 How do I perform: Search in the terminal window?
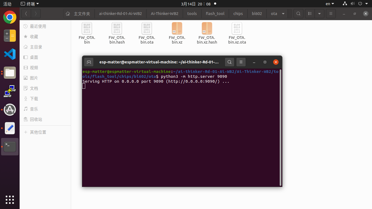[x=230, y=62]
